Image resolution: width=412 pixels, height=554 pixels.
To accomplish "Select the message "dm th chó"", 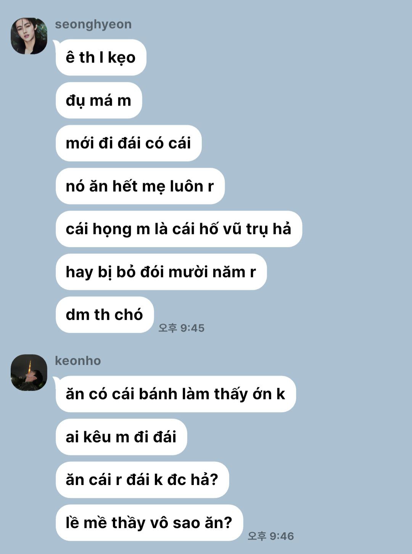I will 105,315.
